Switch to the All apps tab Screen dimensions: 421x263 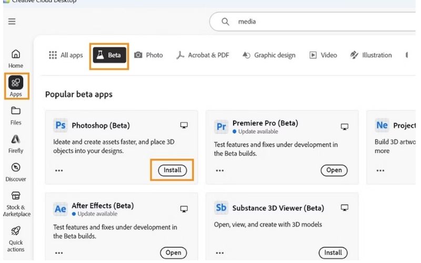[x=66, y=55]
